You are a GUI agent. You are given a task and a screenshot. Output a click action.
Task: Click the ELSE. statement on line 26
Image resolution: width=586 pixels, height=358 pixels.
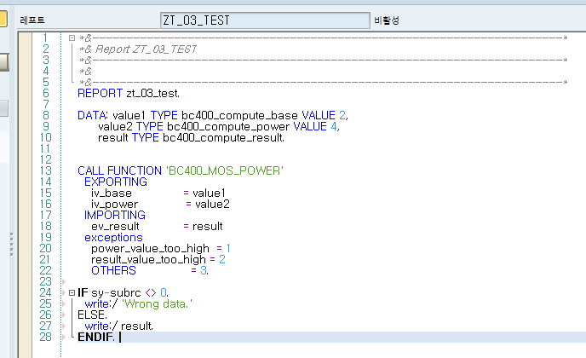pos(92,315)
